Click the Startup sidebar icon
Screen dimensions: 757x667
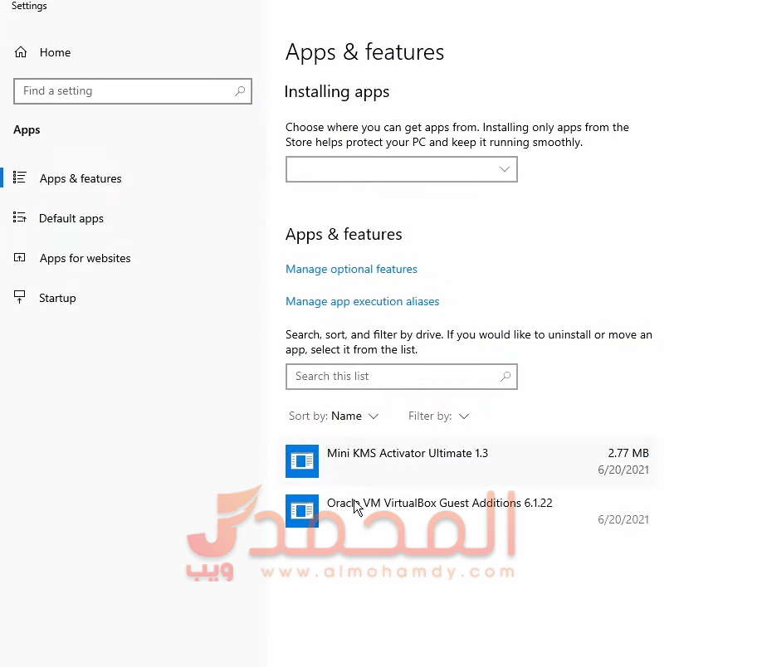tap(19, 297)
